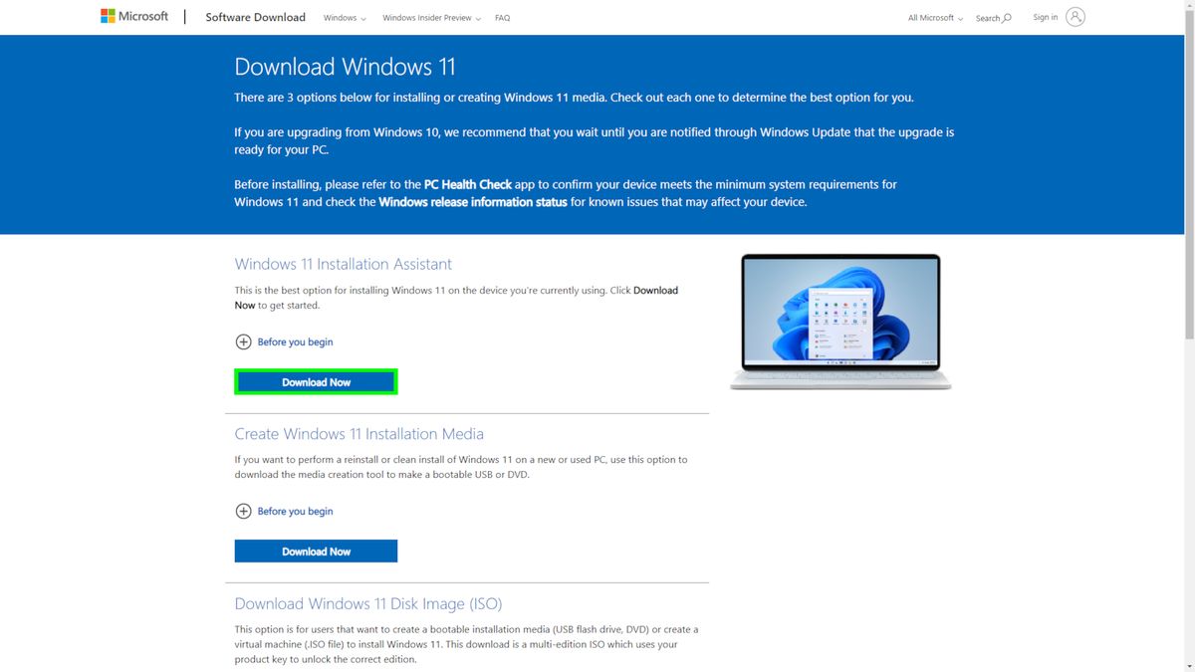Click the scrollbar down arrow

(x=1190, y=665)
